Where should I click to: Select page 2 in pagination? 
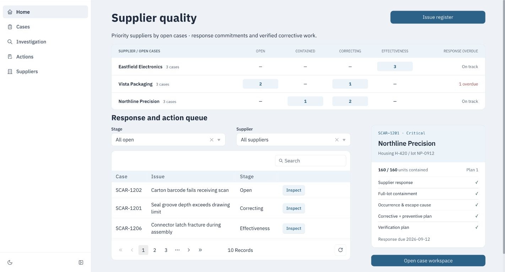tap(154, 250)
